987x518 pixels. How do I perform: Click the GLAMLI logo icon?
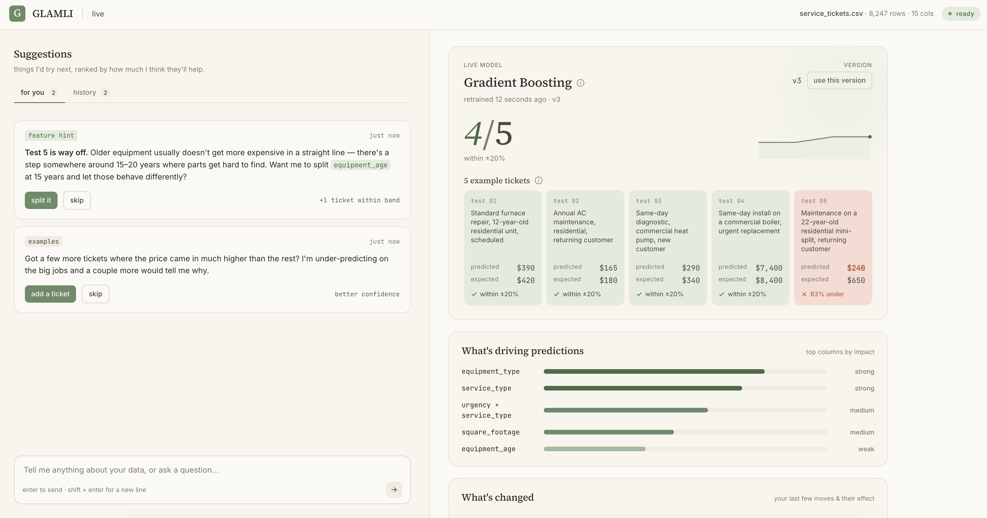[x=17, y=14]
